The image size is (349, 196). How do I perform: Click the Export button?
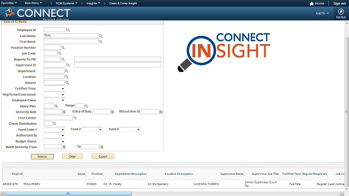pyautogui.click(x=103, y=156)
